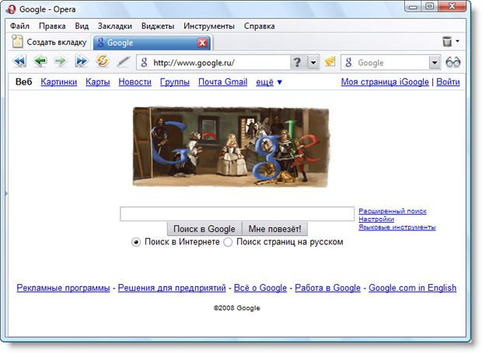482x353 pixels.
Task: Click the Войти sign-in link
Action: point(448,82)
